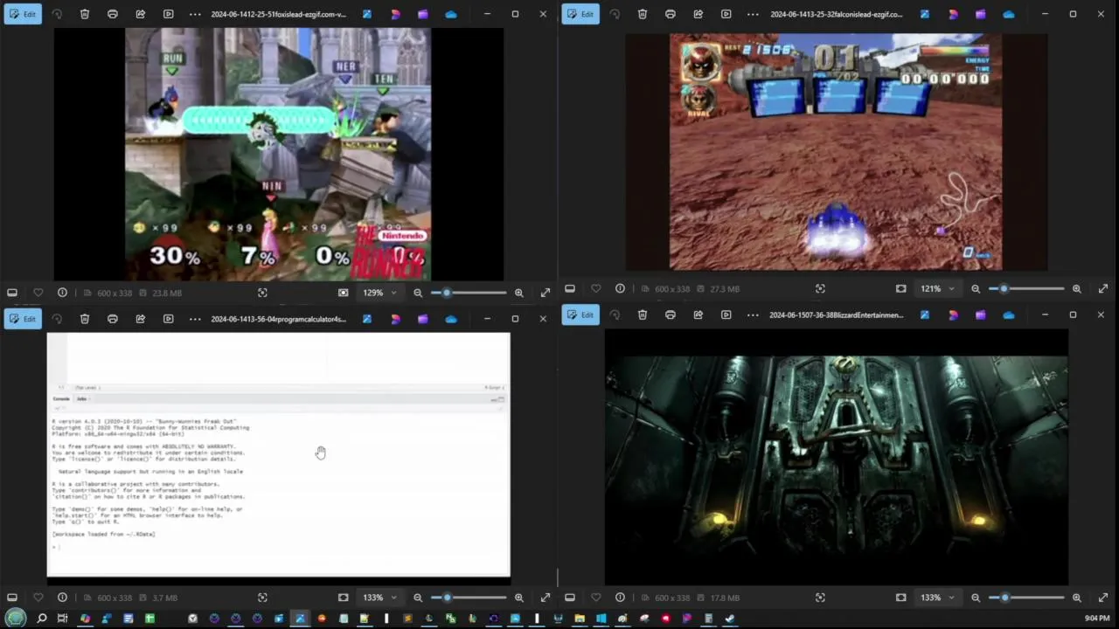Fit to window beside the 129% zoom

343,293
